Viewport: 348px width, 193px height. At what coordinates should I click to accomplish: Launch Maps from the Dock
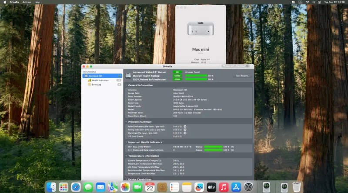[x=113, y=187]
